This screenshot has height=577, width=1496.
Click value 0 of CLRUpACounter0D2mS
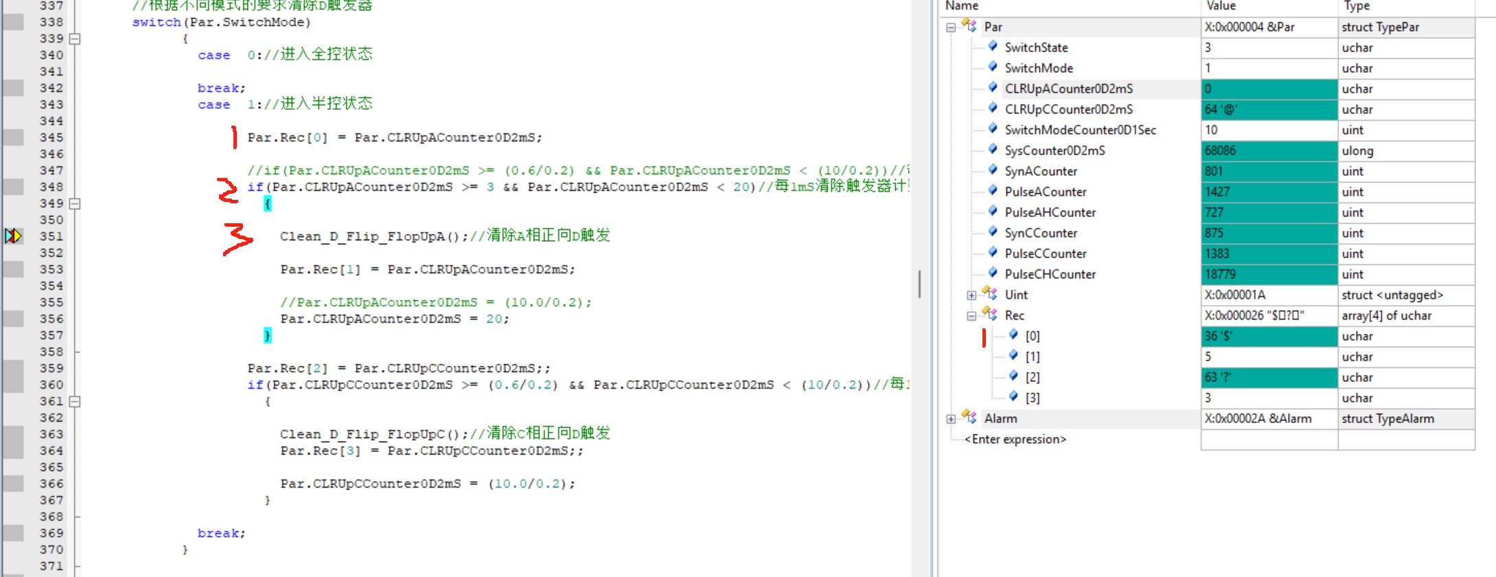coord(1269,89)
